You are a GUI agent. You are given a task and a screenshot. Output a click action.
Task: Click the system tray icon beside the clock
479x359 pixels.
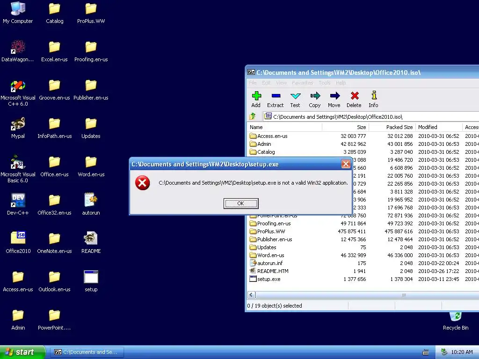(x=444, y=352)
